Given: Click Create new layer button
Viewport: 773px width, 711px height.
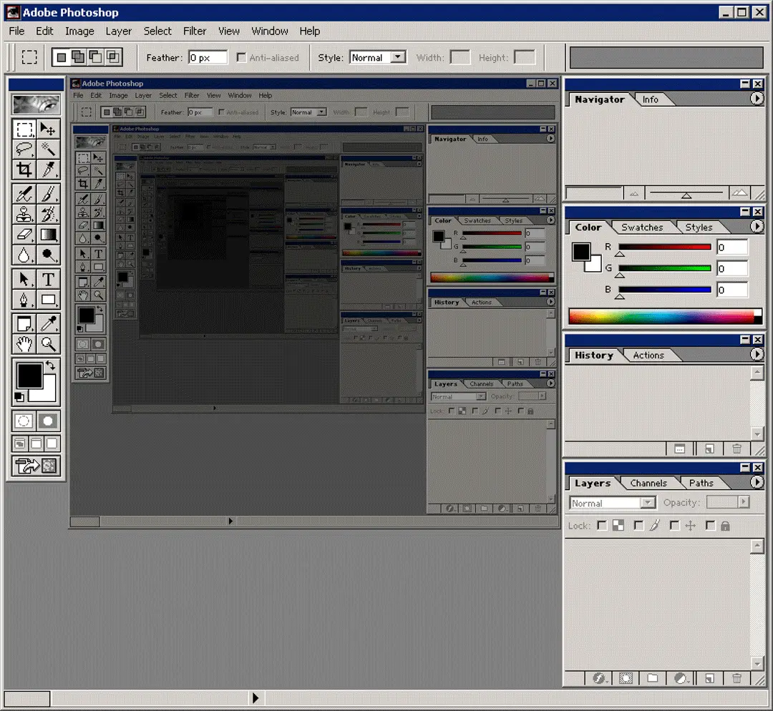Looking at the screenshot, I should pyautogui.click(x=709, y=679).
